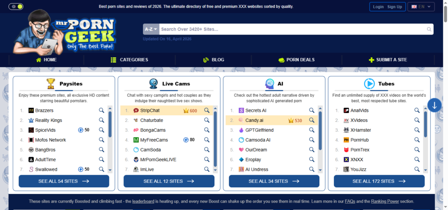Open the EN language dropdown

point(421,7)
